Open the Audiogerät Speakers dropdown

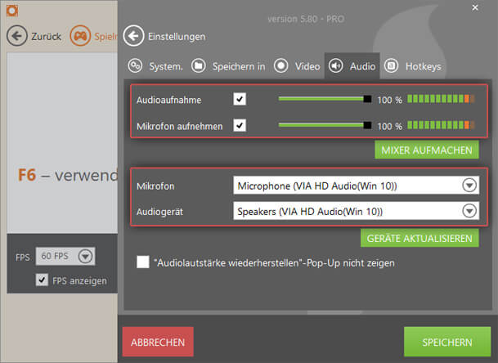click(469, 211)
